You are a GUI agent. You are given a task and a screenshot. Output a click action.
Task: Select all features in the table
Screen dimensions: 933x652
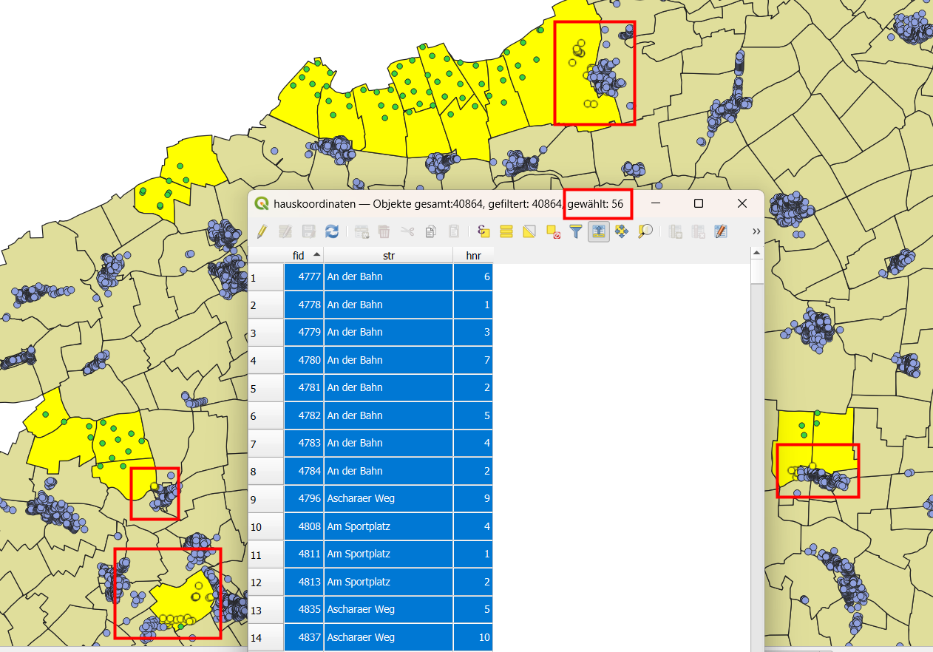(x=506, y=231)
